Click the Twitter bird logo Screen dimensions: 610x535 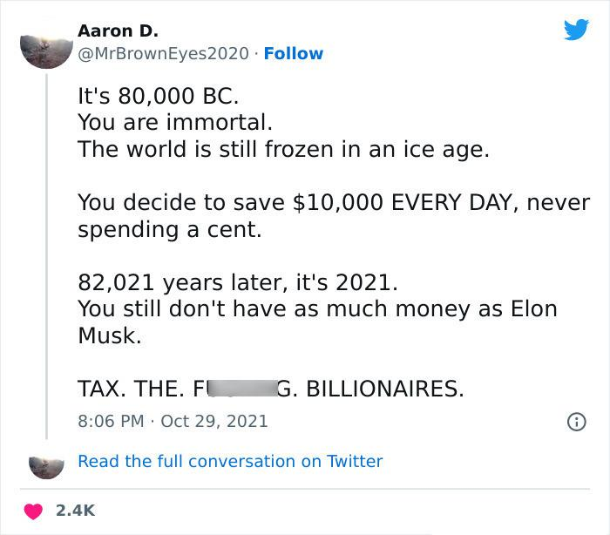pos(576,29)
